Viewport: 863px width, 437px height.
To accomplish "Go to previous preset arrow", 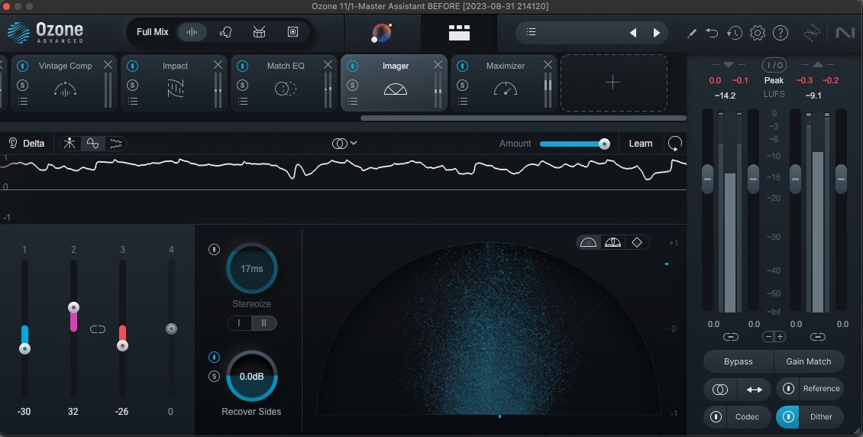I will click(x=633, y=33).
